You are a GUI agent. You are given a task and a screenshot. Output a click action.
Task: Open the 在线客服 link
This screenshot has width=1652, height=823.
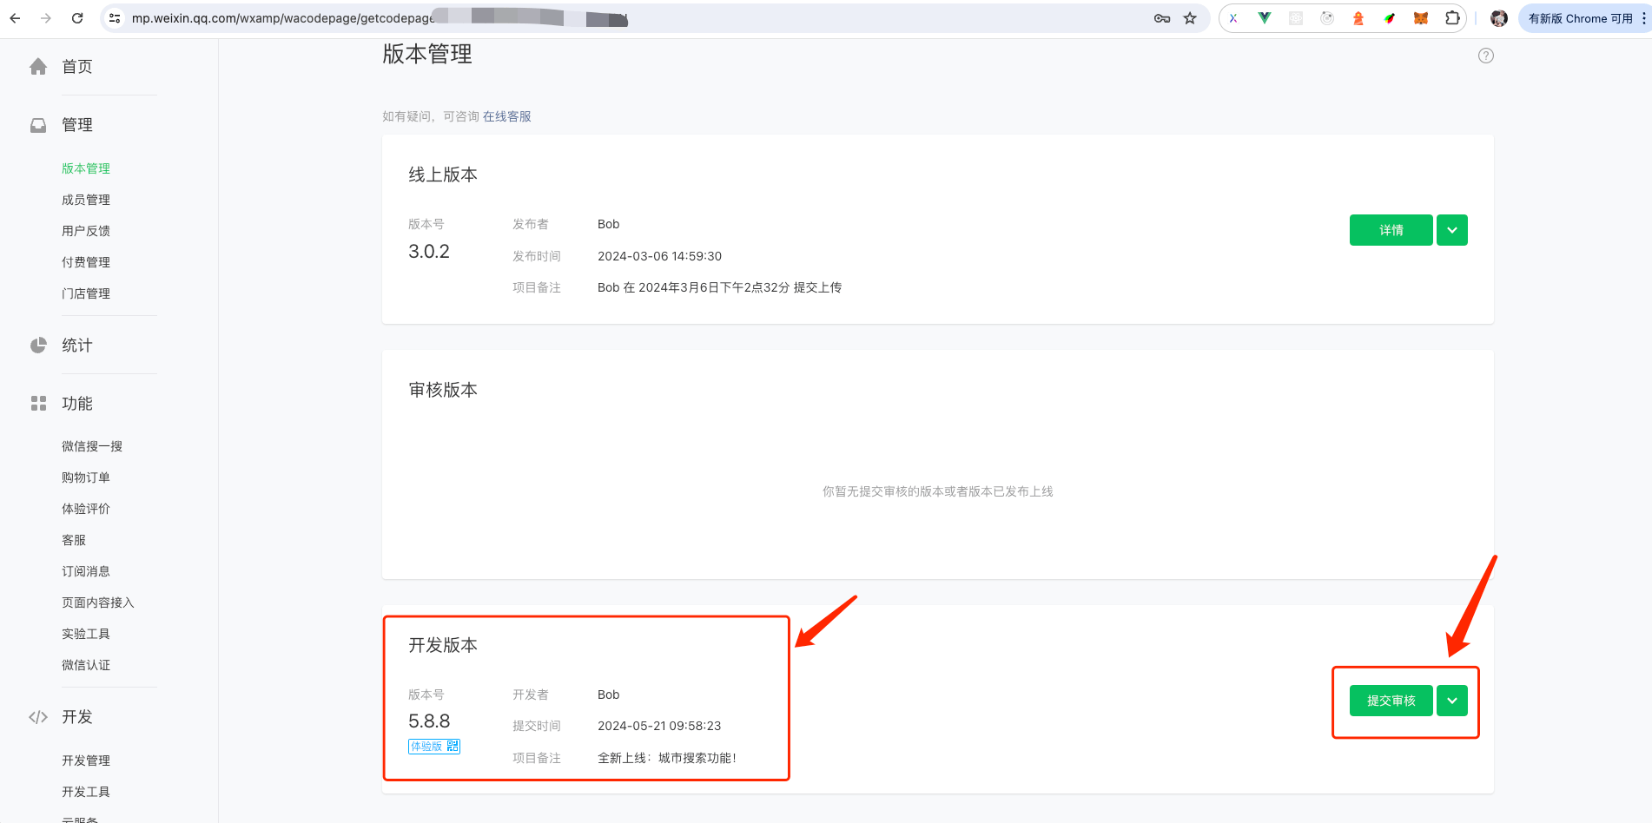[x=506, y=116]
